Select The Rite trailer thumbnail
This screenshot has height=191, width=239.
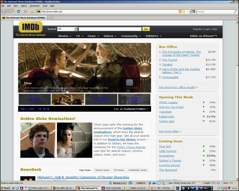(x=35, y=99)
